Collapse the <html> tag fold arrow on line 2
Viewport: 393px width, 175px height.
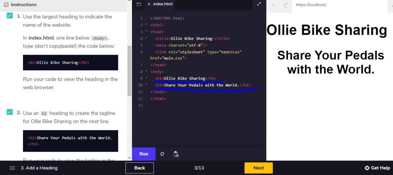147,25
